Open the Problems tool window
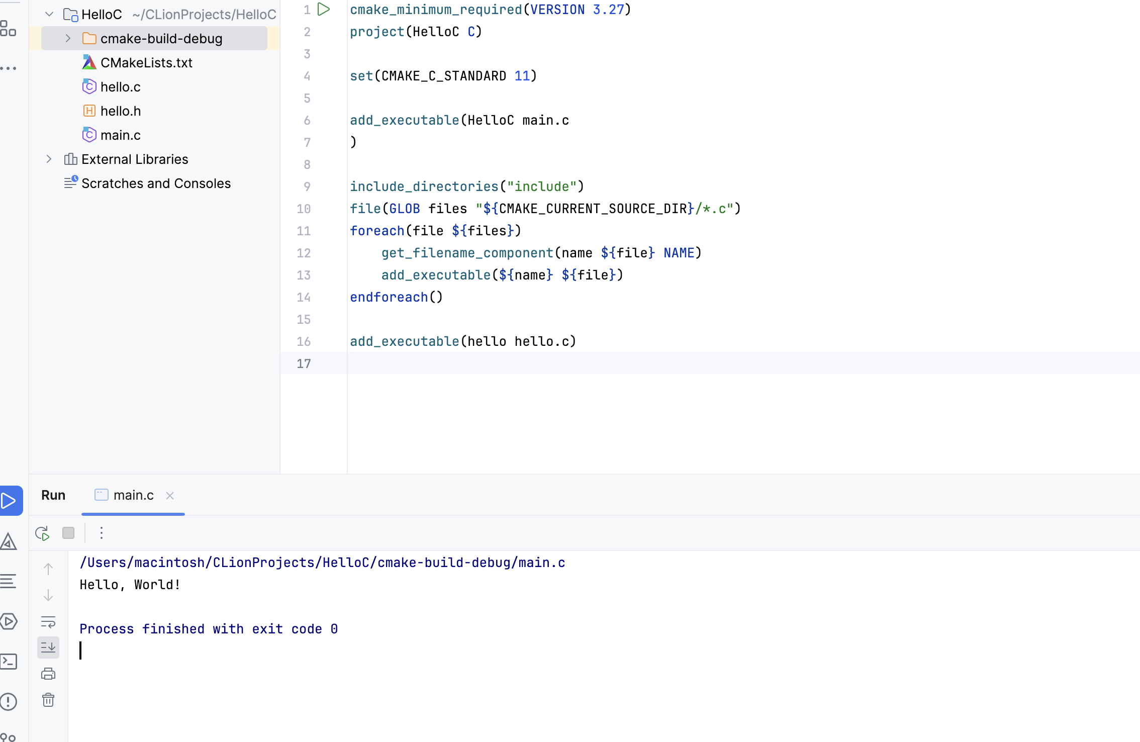 [x=9, y=702]
